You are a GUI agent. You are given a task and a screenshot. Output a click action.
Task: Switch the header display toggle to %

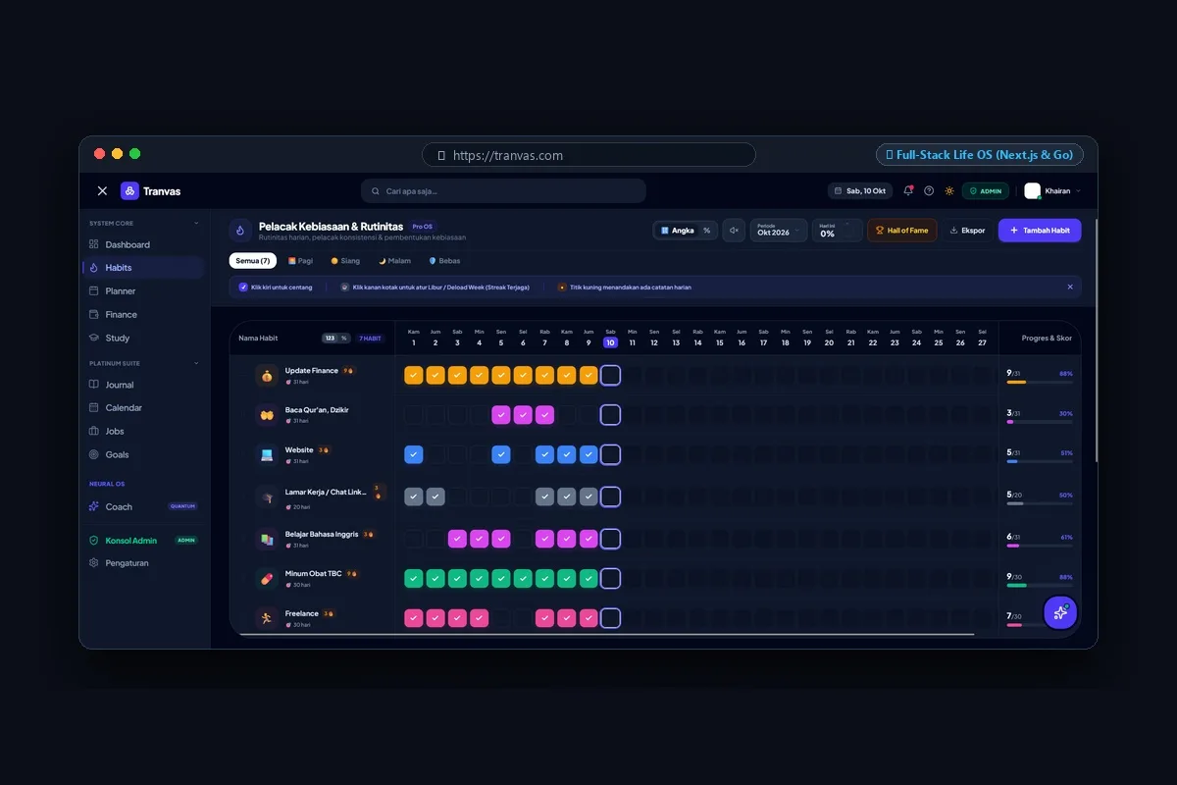pos(706,231)
